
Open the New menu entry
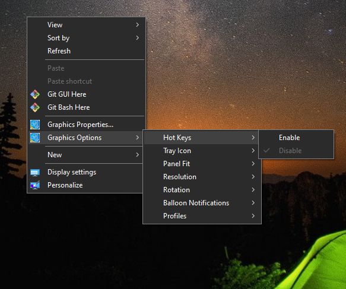(86, 155)
